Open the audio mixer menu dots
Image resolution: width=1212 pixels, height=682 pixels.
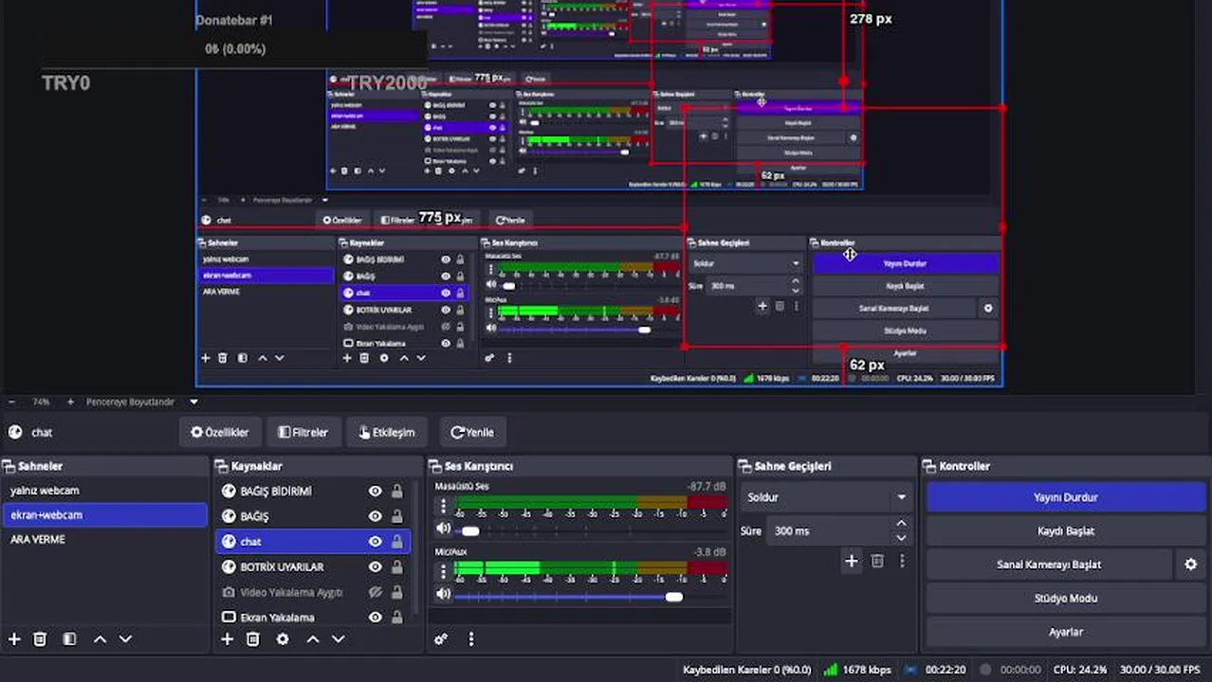click(x=471, y=639)
